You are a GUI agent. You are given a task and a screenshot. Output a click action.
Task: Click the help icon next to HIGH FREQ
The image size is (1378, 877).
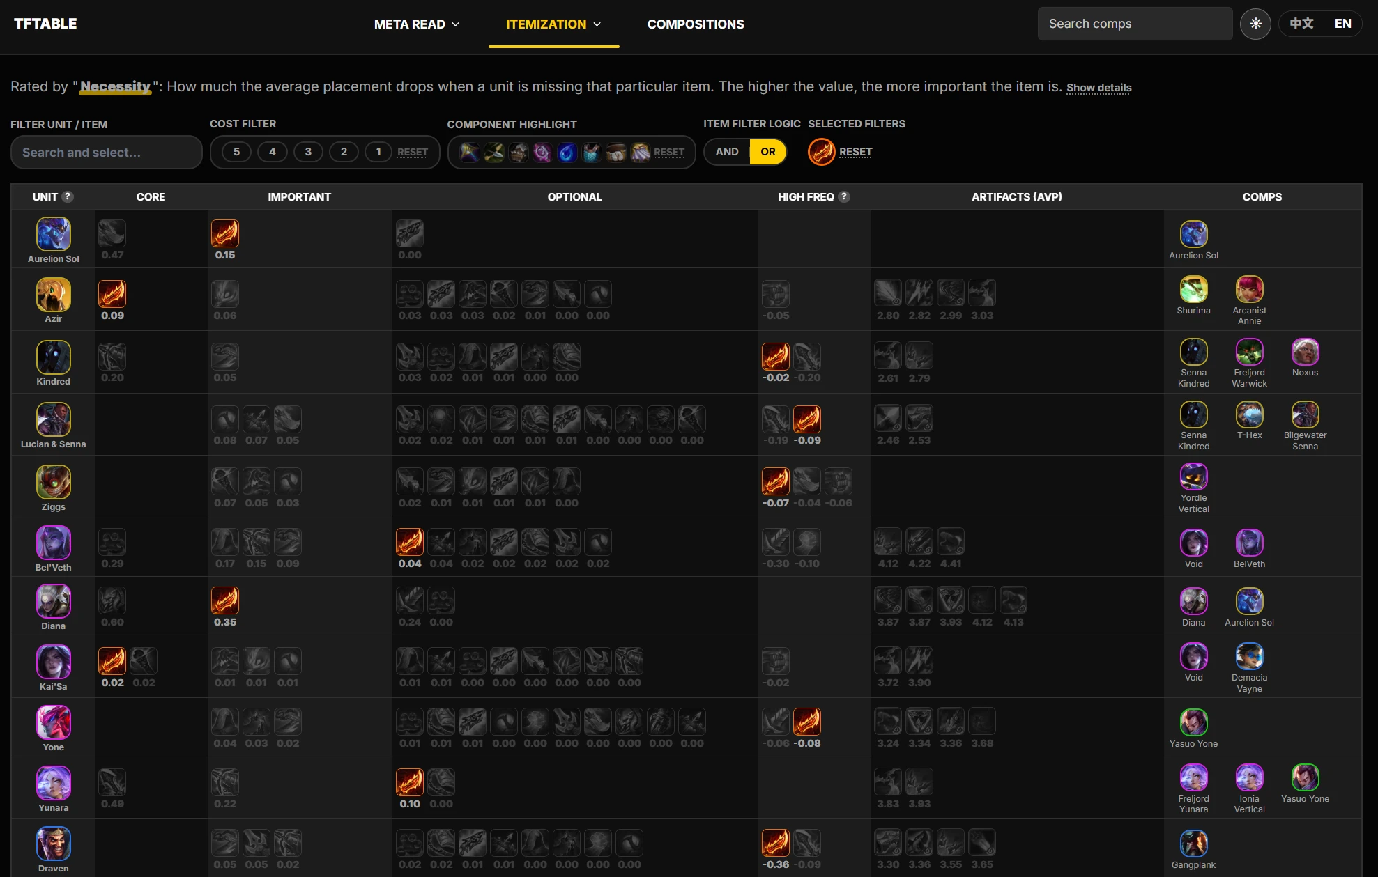point(844,196)
